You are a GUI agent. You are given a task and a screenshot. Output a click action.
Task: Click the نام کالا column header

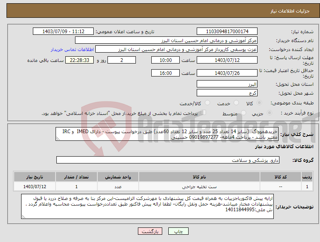(x=199, y=177)
